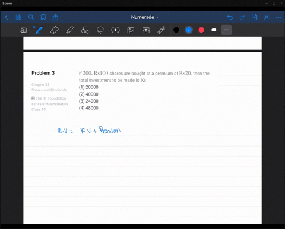Image resolution: width=285 pixels, height=229 pixels.
Task: Select the Laser pointer tool
Action: pyautogui.click(x=161, y=30)
